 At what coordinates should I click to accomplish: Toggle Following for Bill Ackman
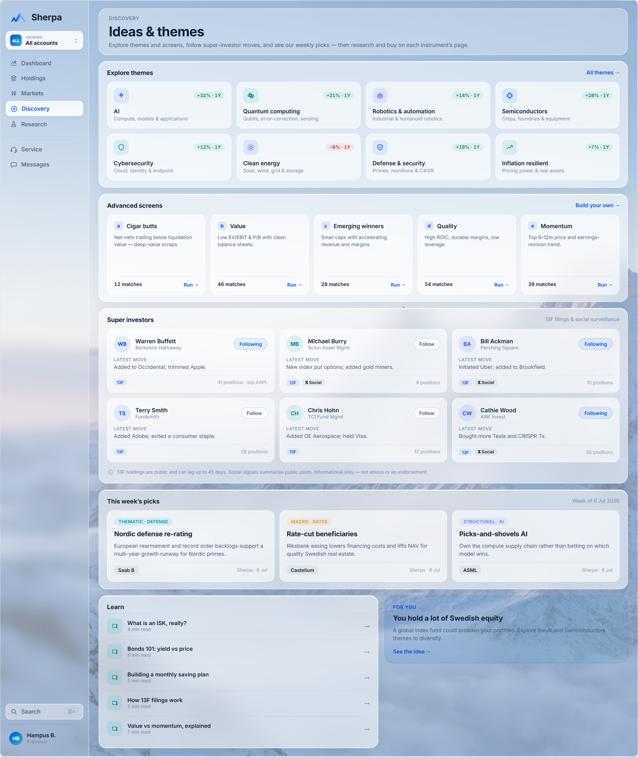click(x=596, y=344)
